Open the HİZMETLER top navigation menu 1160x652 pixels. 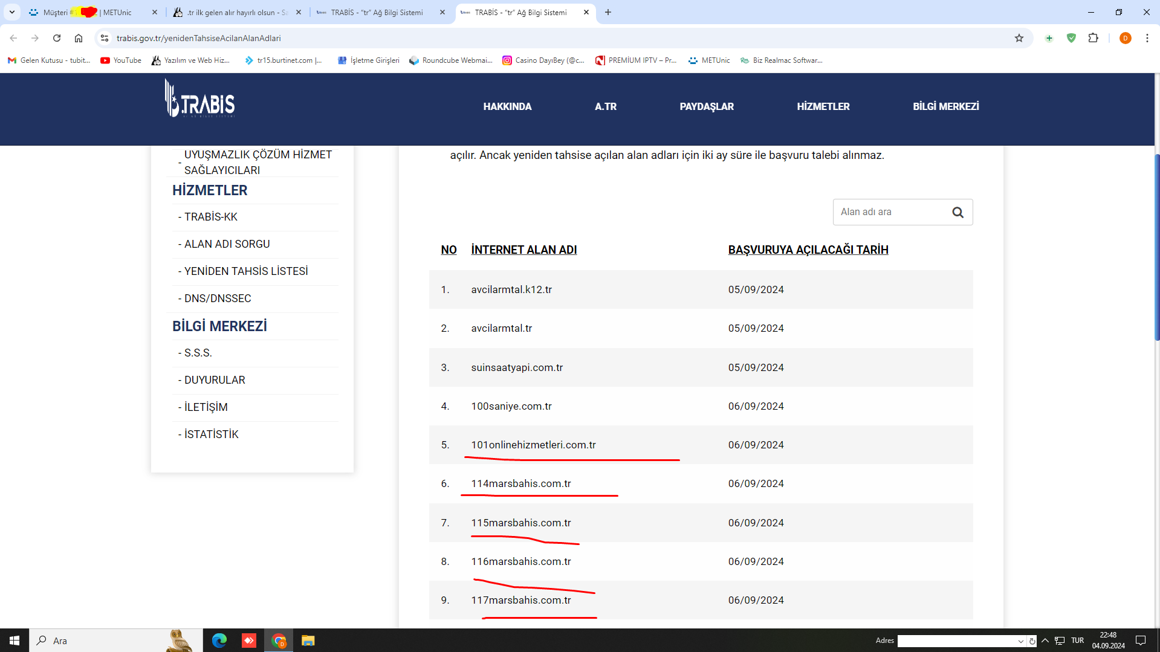pos(823,107)
